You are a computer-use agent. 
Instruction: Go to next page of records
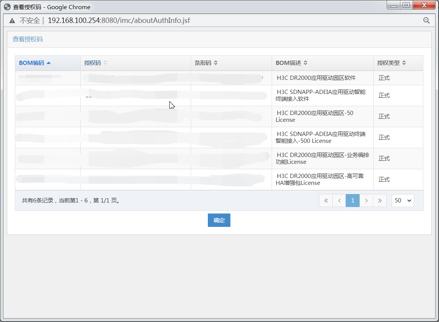coord(366,201)
